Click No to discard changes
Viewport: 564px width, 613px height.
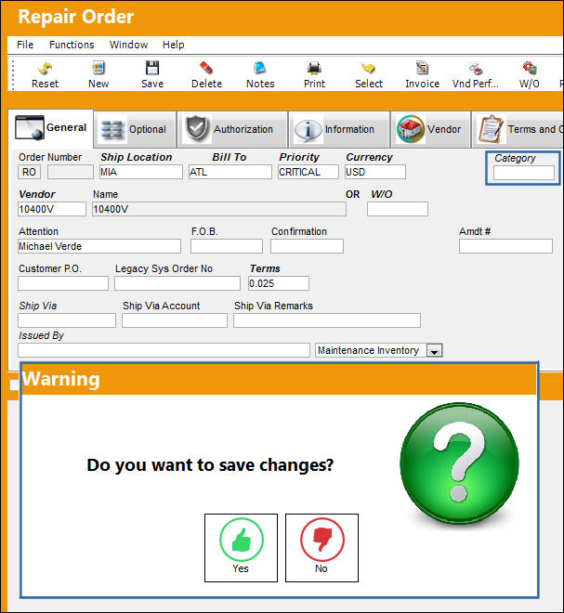click(x=321, y=548)
